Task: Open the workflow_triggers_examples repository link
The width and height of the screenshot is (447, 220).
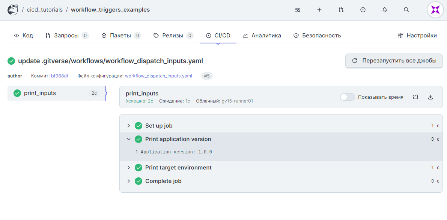Action: (110, 10)
